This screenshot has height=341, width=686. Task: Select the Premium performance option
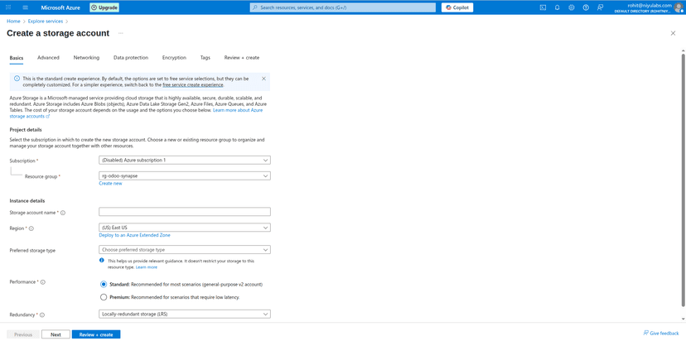click(x=104, y=297)
